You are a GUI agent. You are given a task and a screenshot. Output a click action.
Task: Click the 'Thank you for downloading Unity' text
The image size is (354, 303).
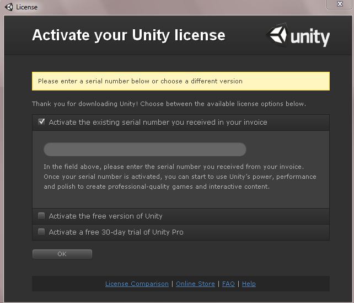pyautogui.click(x=168, y=104)
